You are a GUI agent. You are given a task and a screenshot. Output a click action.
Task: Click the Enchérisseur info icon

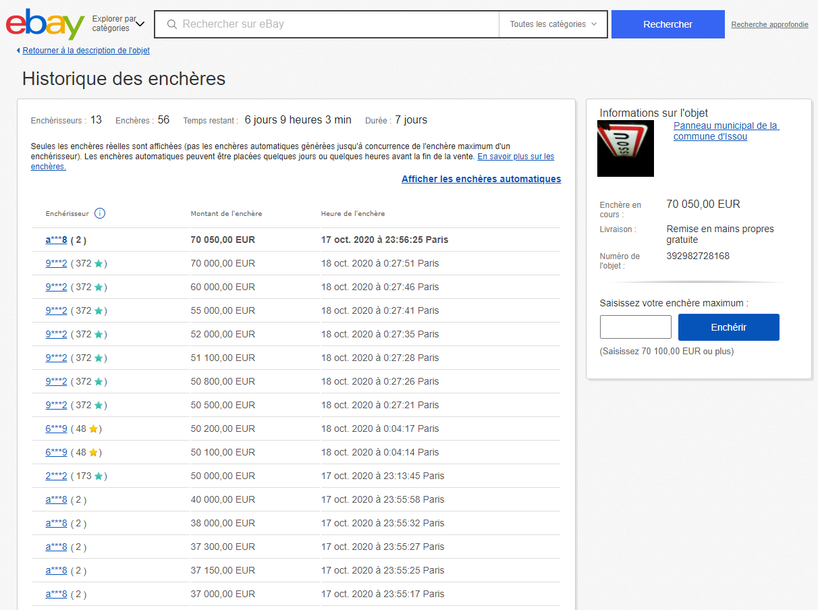click(100, 213)
